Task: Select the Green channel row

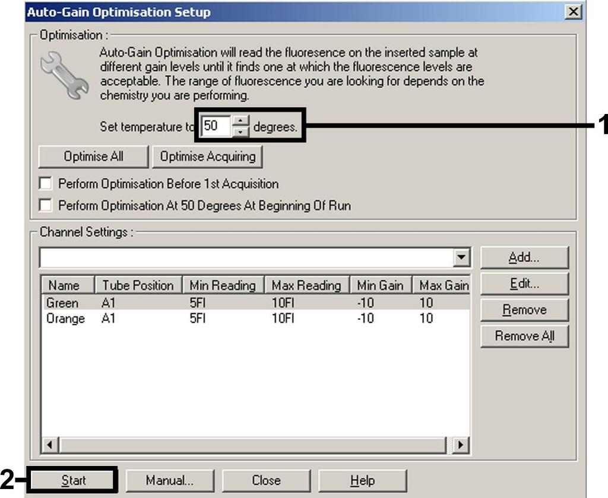Action: pyautogui.click(x=255, y=303)
